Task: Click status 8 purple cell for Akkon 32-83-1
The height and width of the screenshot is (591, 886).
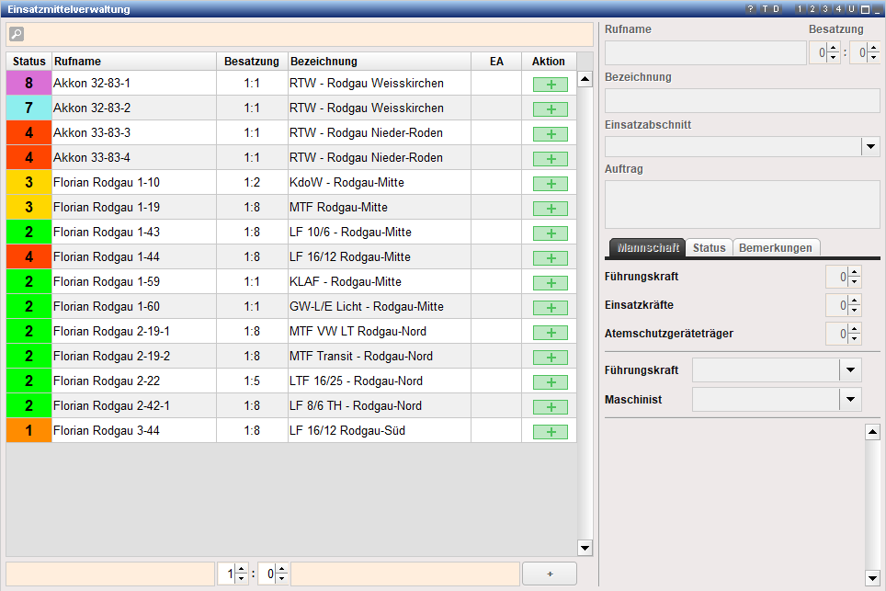Action: coord(29,84)
